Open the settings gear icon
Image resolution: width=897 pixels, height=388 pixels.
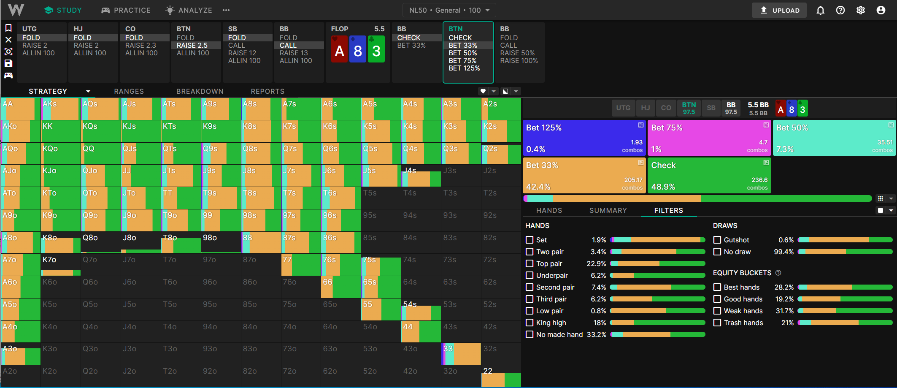[861, 10]
